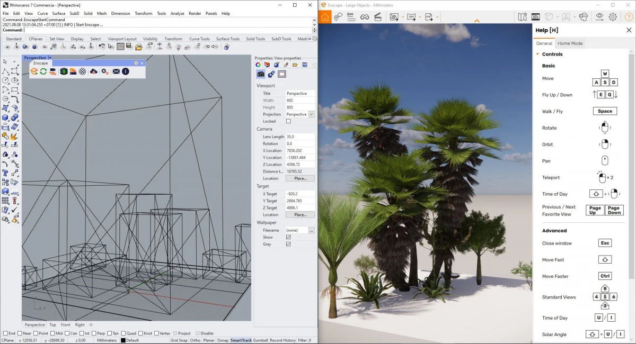Click the black Default layer color swatch
Viewport: 636px width, 344px height.
[123, 339]
